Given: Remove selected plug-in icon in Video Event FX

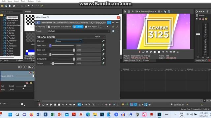Looking at the screenshot, I should [x=117, y=27].
